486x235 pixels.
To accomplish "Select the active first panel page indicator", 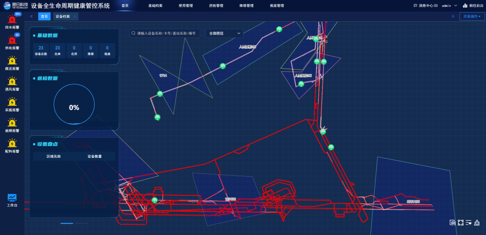I will [67, 223].
